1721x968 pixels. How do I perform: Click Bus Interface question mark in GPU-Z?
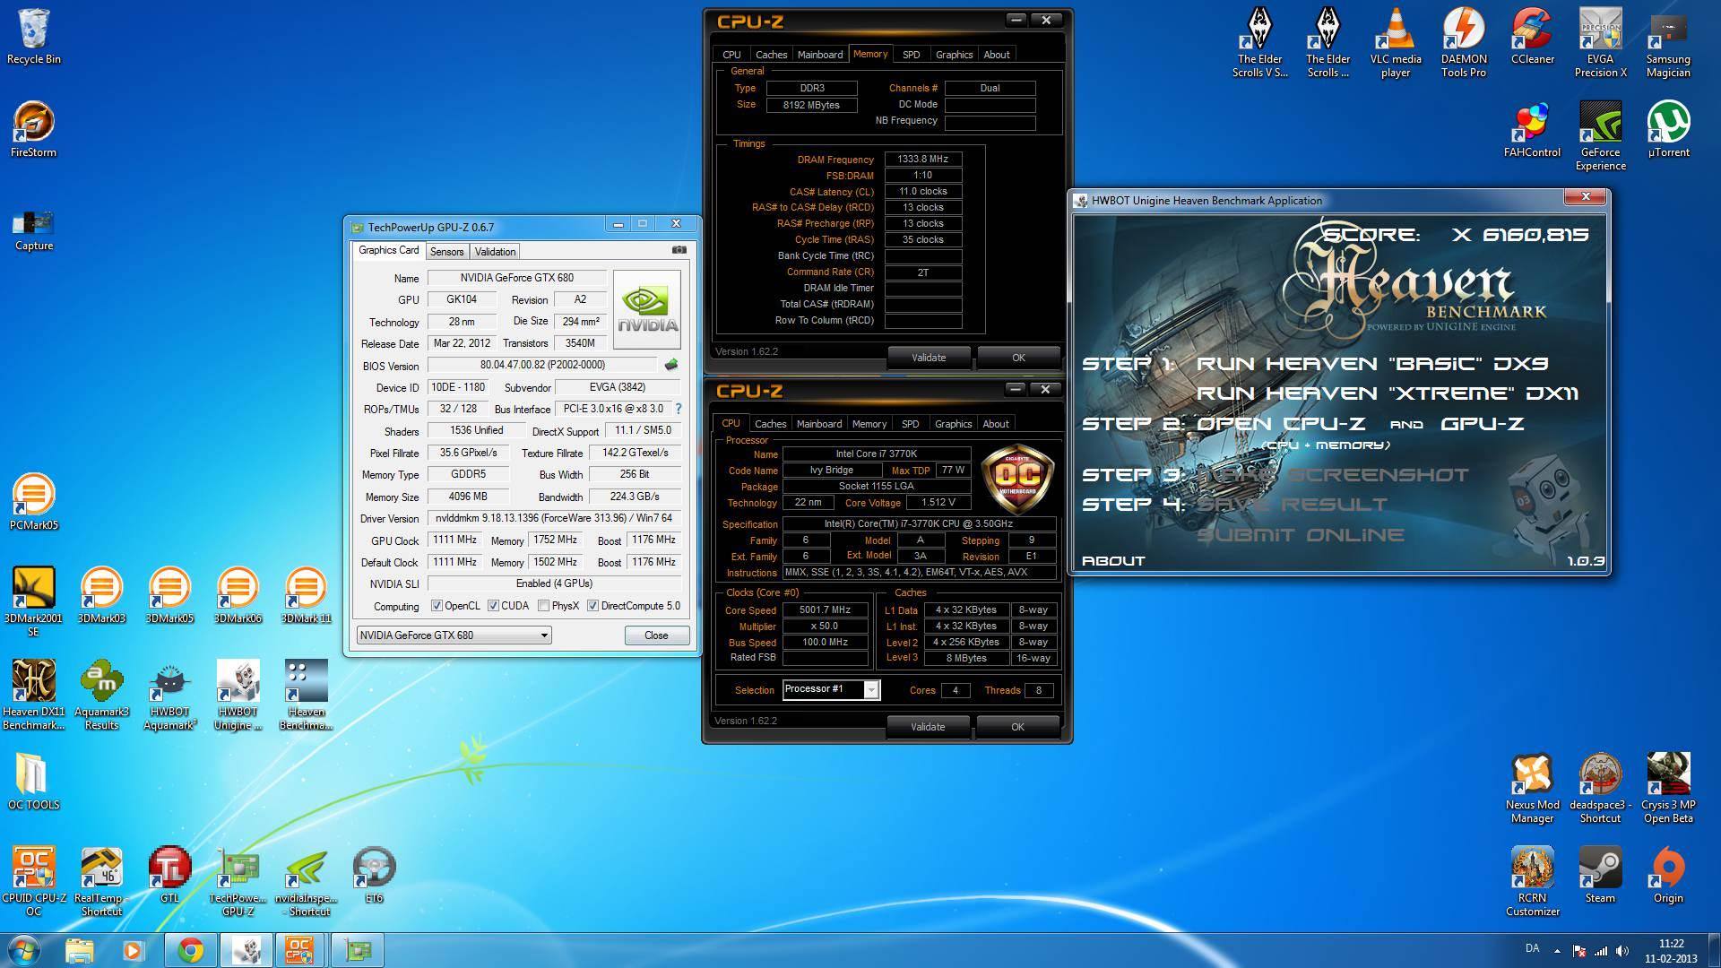(x=679, y=409)
